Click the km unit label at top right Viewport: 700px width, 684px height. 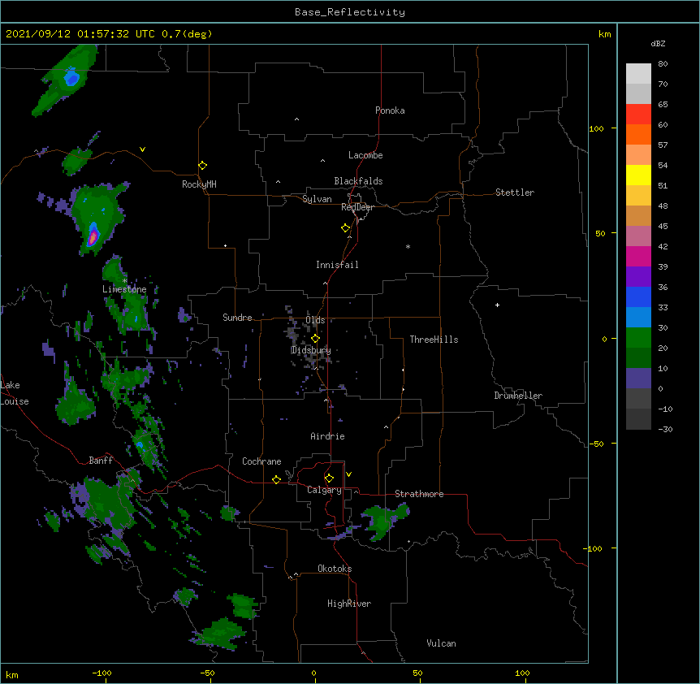(605, 34)
